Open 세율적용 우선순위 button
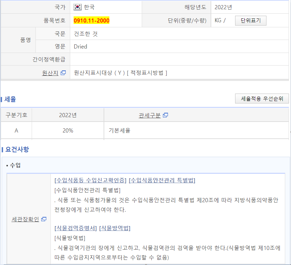The image size is (291, 265). coord(262,99)
